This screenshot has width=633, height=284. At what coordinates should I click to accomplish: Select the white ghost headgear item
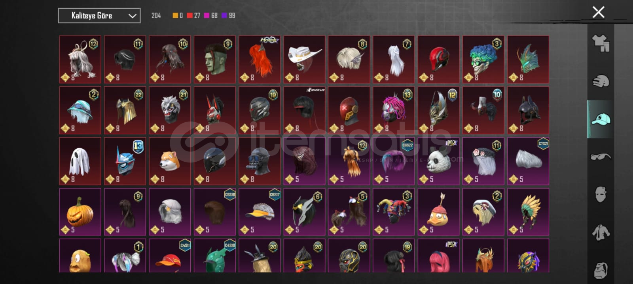(80, 161)
